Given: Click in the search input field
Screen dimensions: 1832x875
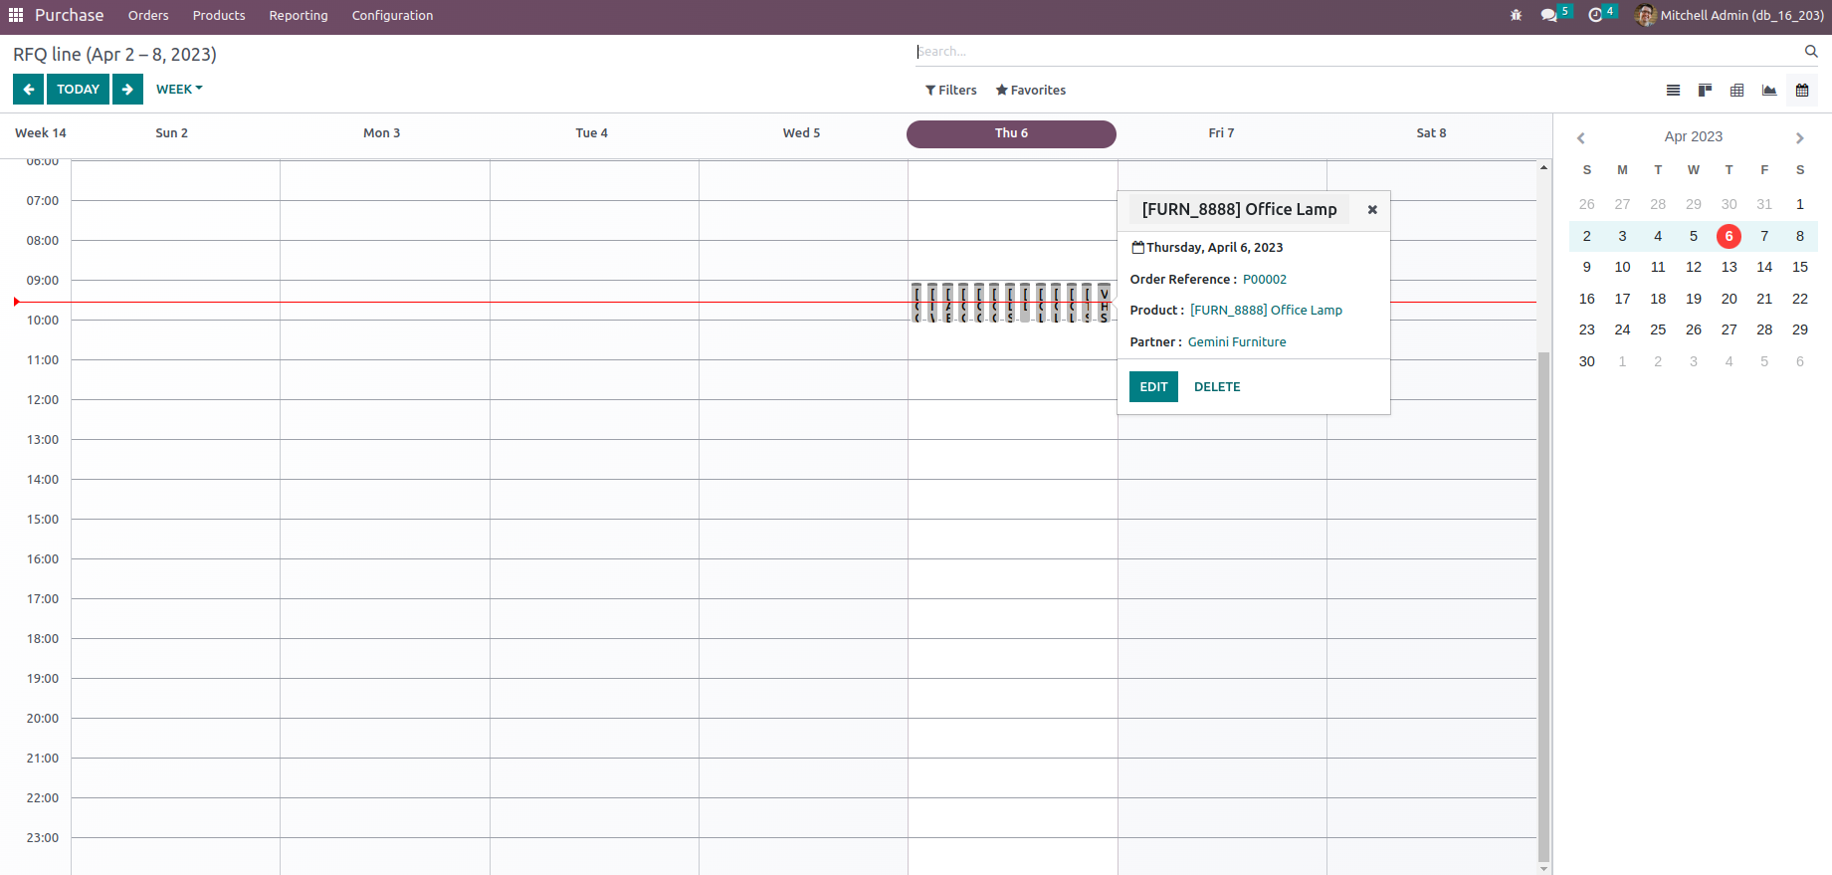Looking at the screenshot, I should [1353, 52].
